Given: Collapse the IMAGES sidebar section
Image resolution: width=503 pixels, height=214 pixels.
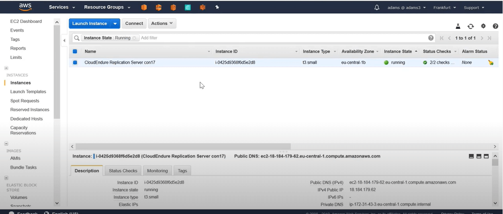Looking at the screenshot, I should (x=6, y=143).
